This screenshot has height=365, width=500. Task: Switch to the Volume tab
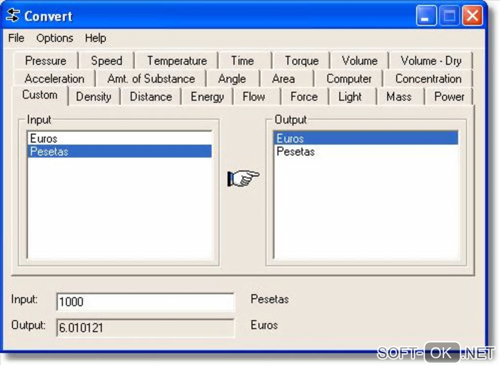[x=359, y=61]
